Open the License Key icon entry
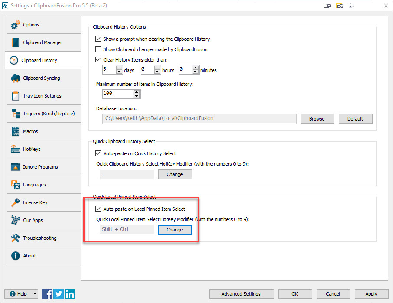This screenshot has width=393, height=303. coord(16,202)
